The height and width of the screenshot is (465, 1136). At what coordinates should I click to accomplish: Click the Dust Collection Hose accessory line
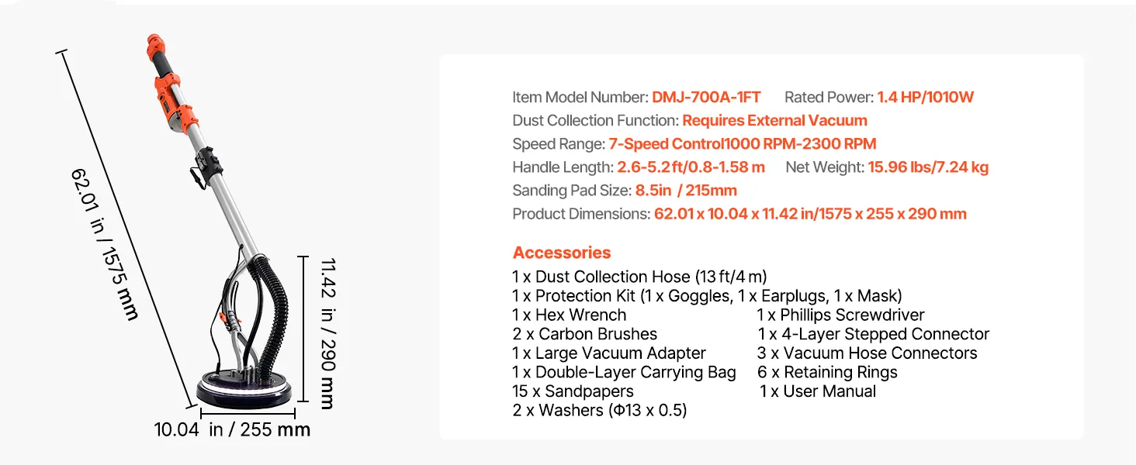[639, 277]
